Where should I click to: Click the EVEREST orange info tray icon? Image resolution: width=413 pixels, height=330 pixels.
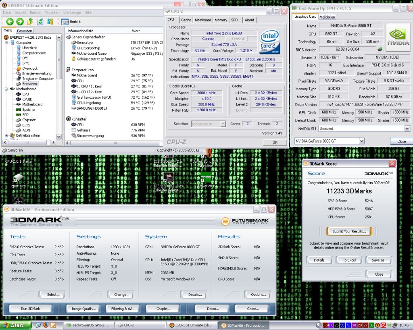(377, 325)
